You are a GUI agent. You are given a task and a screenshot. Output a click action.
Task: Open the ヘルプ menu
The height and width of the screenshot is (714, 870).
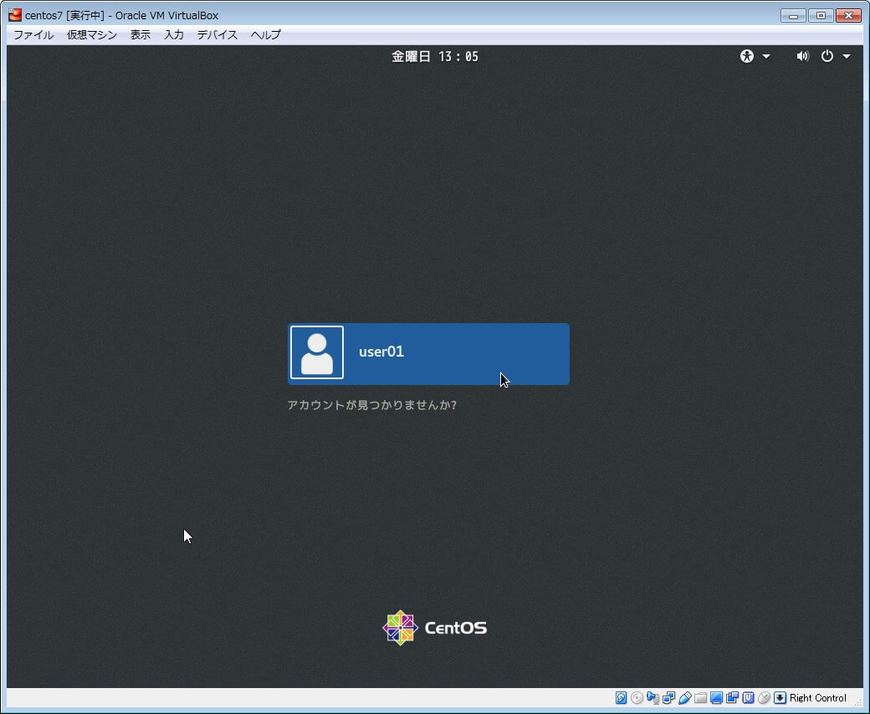coord(266,34)
